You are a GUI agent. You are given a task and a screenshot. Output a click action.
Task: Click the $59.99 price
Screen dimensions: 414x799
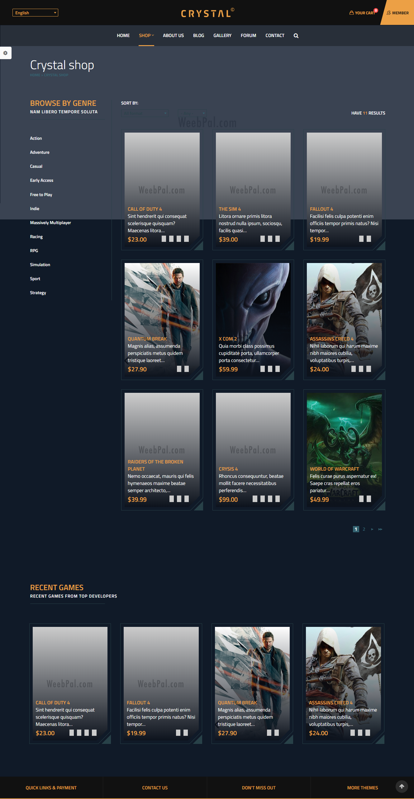pos(228,369)
